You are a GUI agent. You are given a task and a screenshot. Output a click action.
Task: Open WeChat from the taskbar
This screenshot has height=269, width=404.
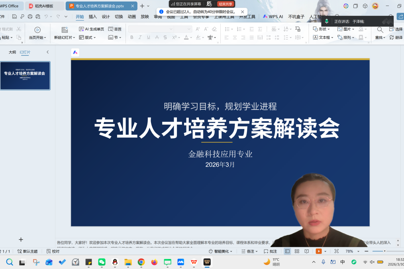(102, 262)
